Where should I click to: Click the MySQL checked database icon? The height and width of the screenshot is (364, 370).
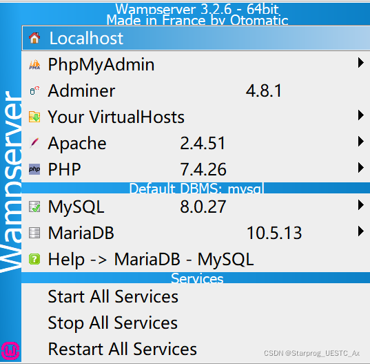coord(34,207)
